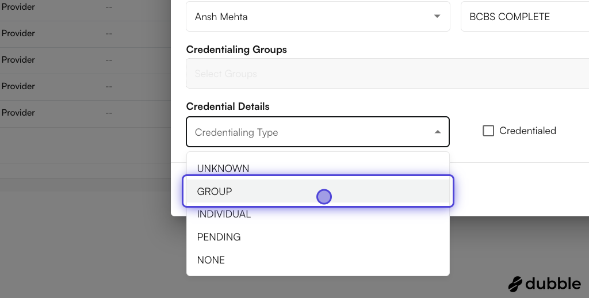Choose GROUP from the credentialing list
Viewport: 589px width, 298px height.
tap(215, 192)
